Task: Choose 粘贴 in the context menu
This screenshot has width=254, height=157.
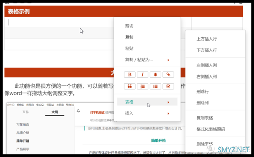Action: pos(129,49)
